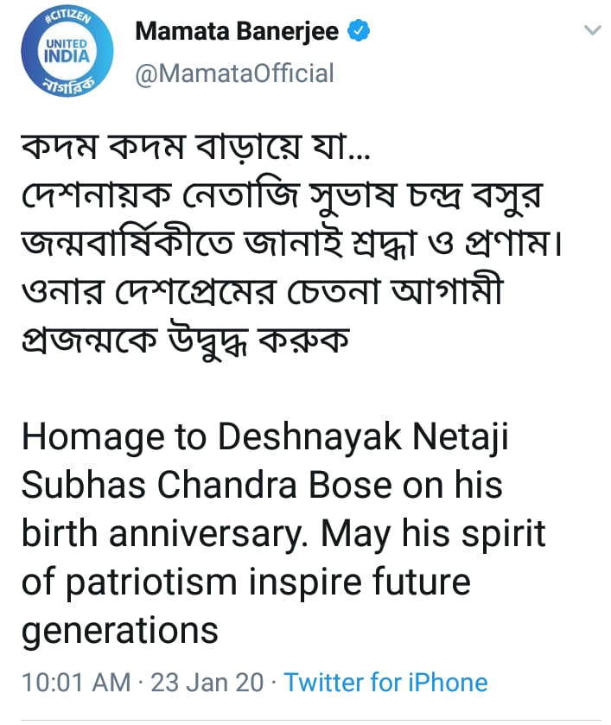Select the line starting with দেশনায়ক নেতাজি
Image resolution: width=611 pixels, height=725 pixels.
(x=282, y=196)
